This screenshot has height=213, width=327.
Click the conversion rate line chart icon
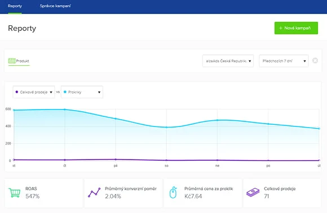point(94,192)
